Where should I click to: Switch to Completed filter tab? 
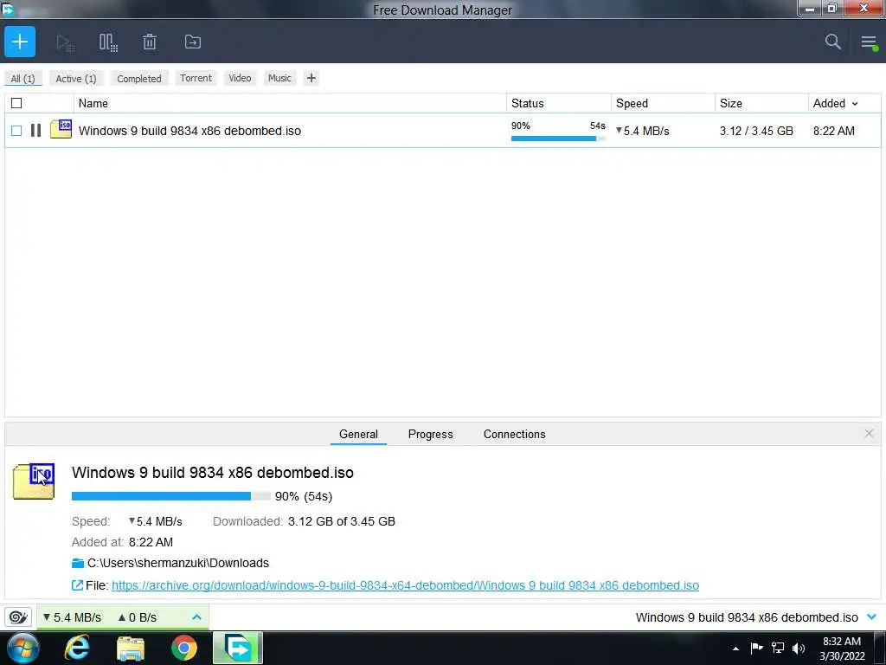pos(139,79)
